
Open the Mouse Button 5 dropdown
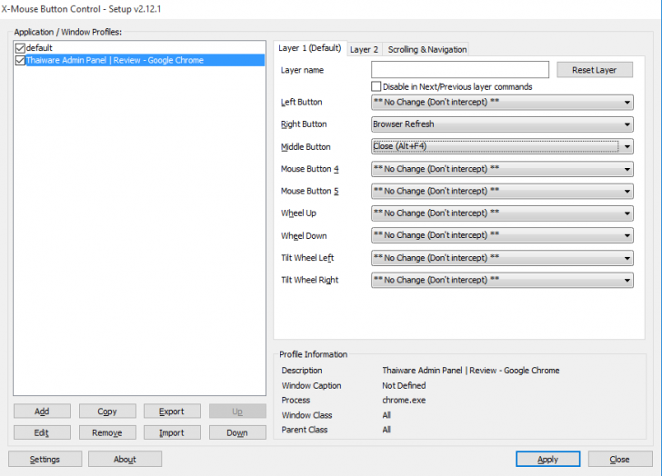(502, 191)
